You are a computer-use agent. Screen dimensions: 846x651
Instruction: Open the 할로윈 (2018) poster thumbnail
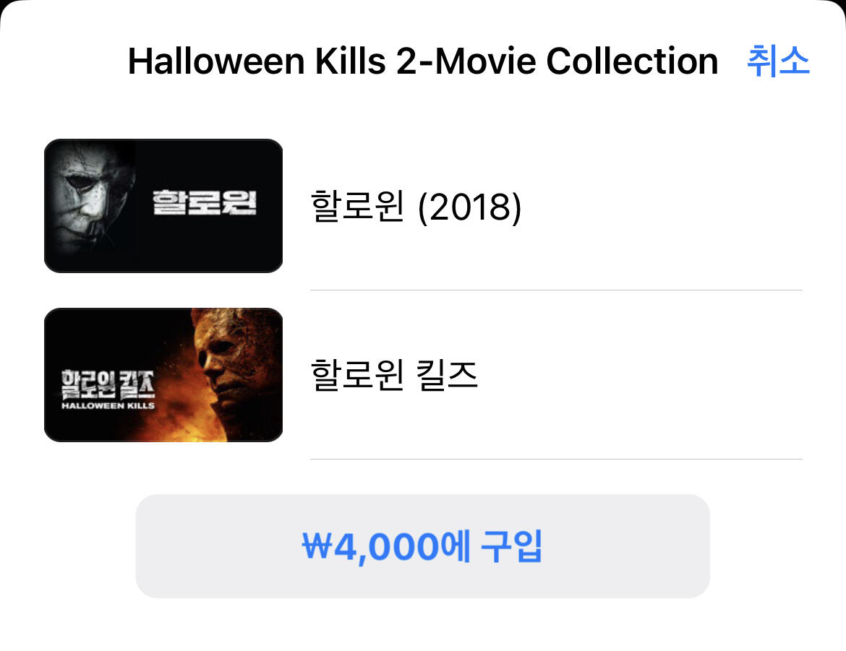coord(163,205)
